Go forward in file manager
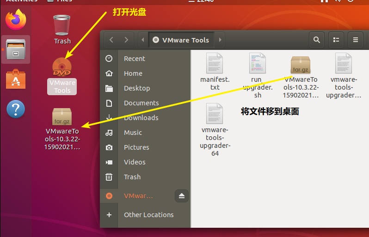Screen dimensions: 369x237 point(126,40)
